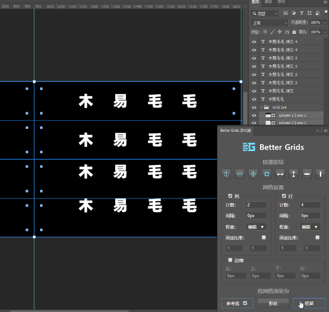This screenshot has width=329, height=312.
Task: Filter layers by shape layer icon
Action: [309, 13]
